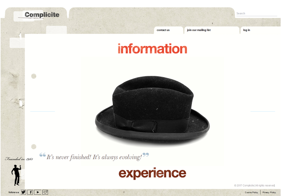Click the red information heading
The image size is (281, 196).
[152, 48]
